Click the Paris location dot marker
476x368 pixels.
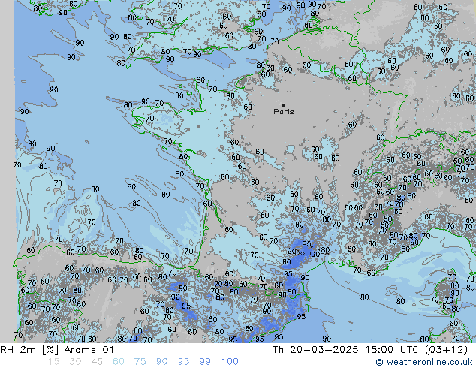pyautogui.click(x=284, y=105)
